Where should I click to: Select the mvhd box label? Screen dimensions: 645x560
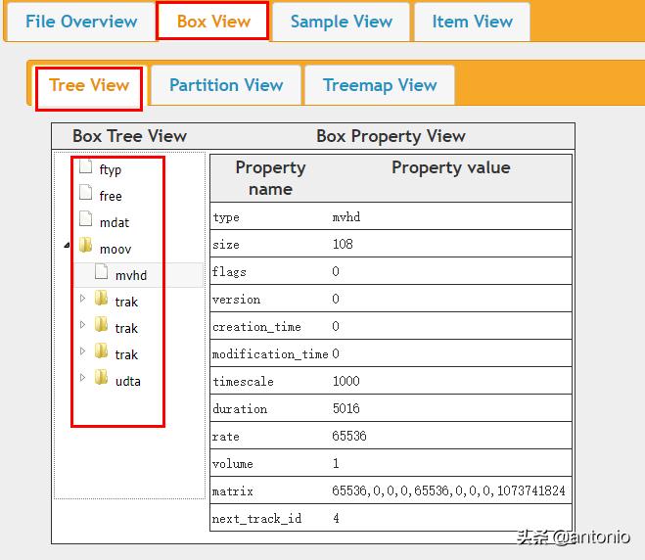(131, 275)
